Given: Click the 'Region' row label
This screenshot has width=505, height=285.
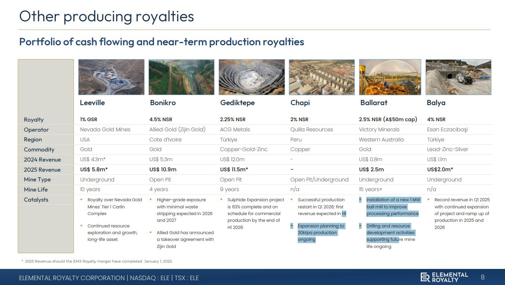Looking at the screenshot, I should [33, 140].
